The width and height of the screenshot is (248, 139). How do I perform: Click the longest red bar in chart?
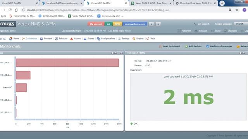coord(67,63)
